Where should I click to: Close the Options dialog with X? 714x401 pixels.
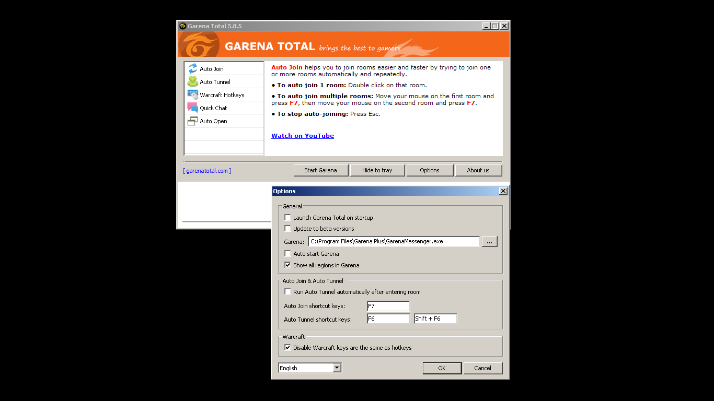coord(503,191)
